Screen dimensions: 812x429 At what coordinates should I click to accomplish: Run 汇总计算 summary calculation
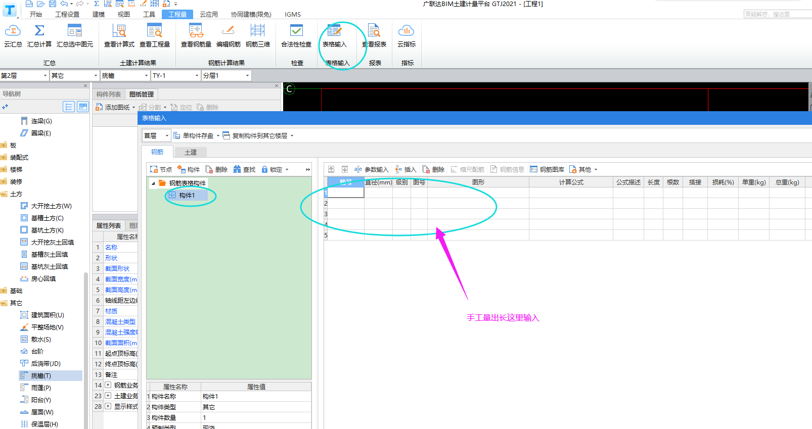[39, 35]
